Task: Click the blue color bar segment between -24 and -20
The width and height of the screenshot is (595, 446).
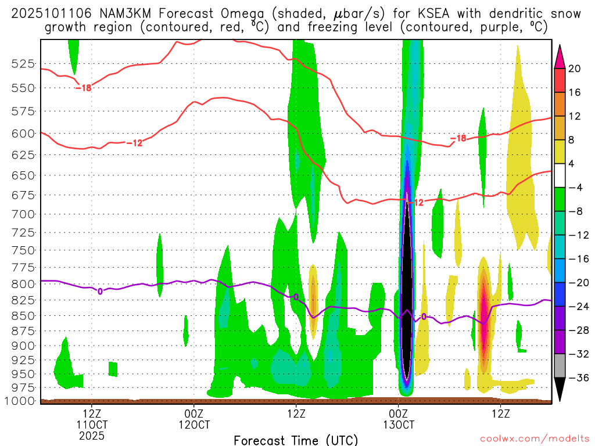Action: pyautogui.click(x=560, y=294)
